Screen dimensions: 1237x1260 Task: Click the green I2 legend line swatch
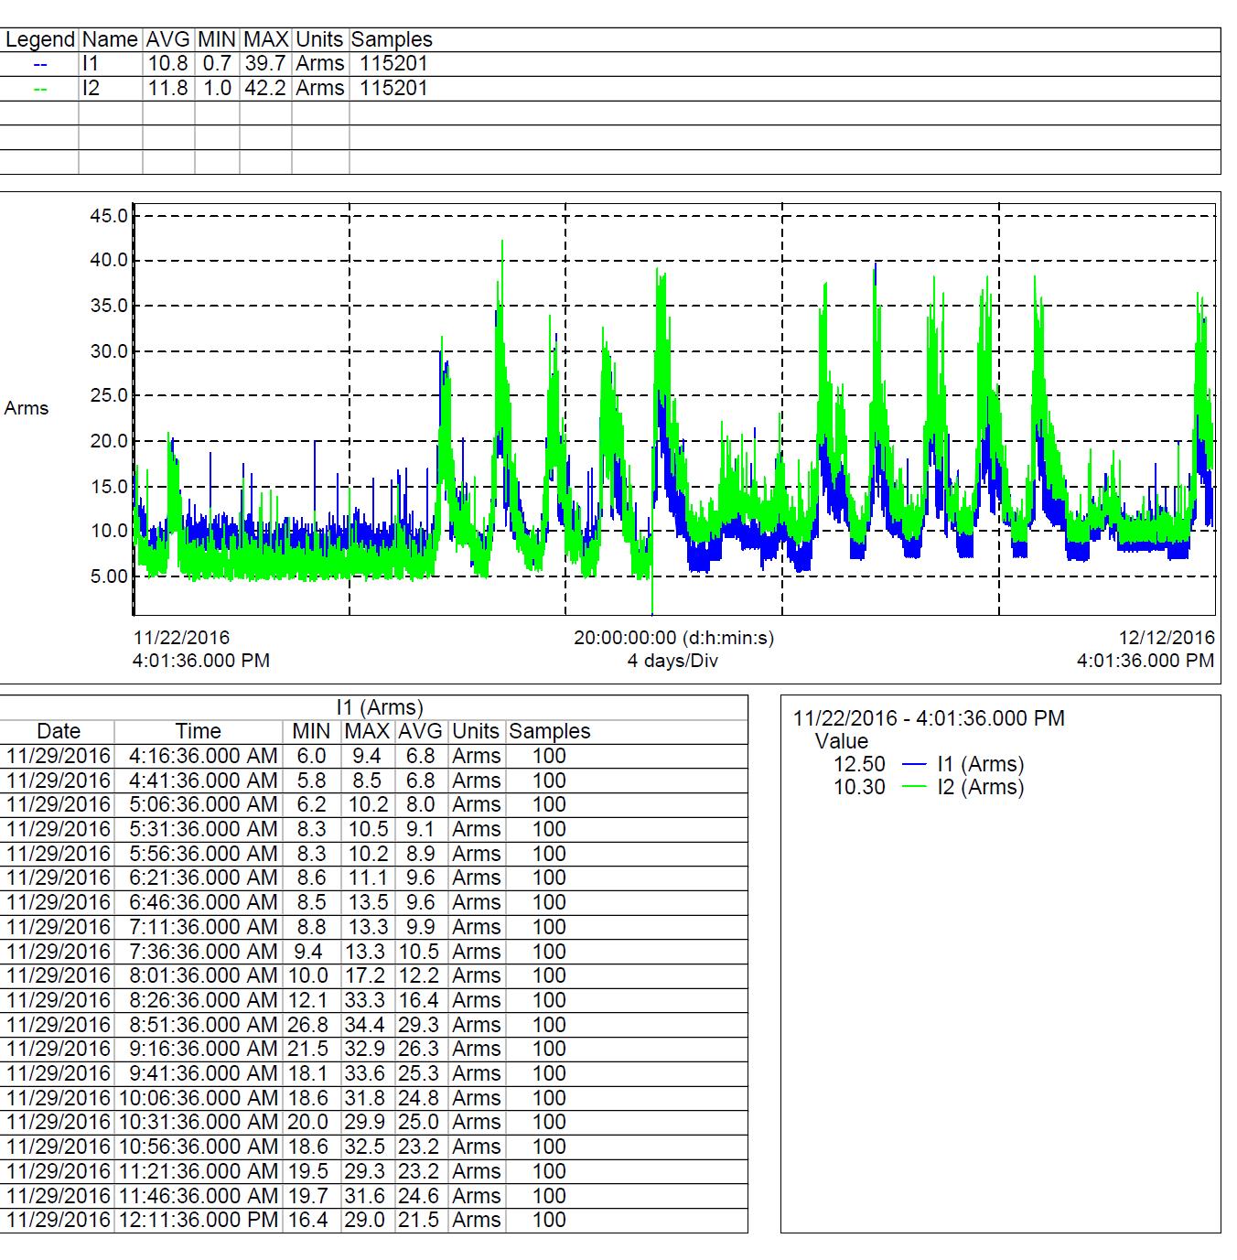39,90
